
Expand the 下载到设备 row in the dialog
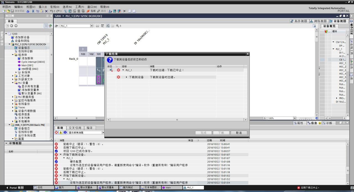coord(127,77)
